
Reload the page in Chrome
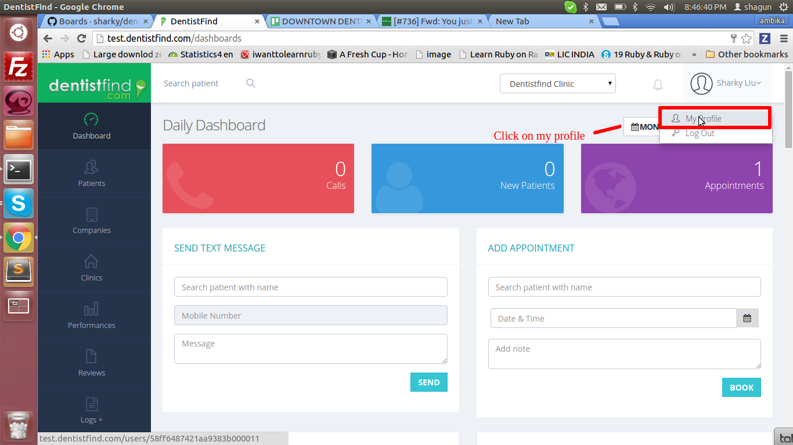pyautogui.click(x=82, y=39)
